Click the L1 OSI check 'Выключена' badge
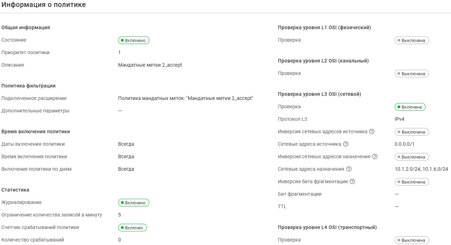 coord(411,40)
